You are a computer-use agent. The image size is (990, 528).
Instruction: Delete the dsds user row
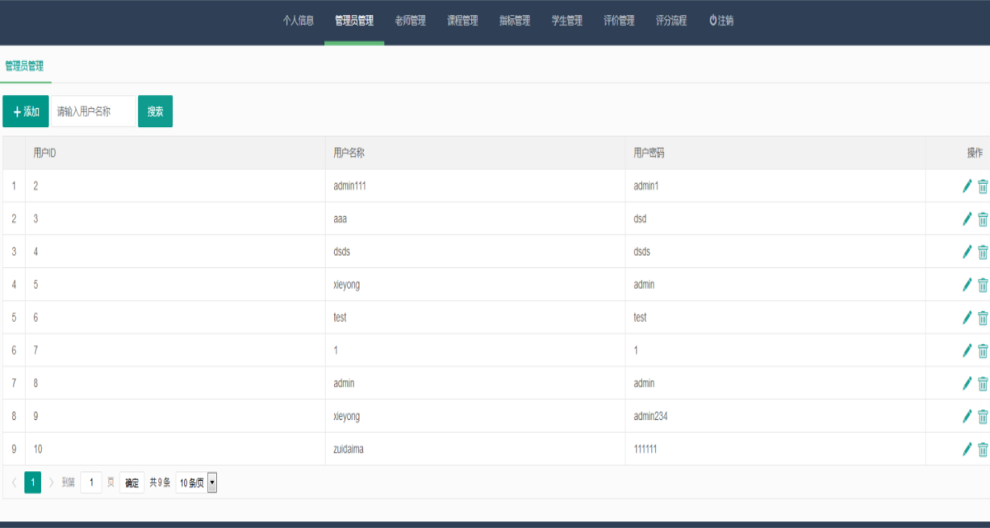[x=983, y=252]
